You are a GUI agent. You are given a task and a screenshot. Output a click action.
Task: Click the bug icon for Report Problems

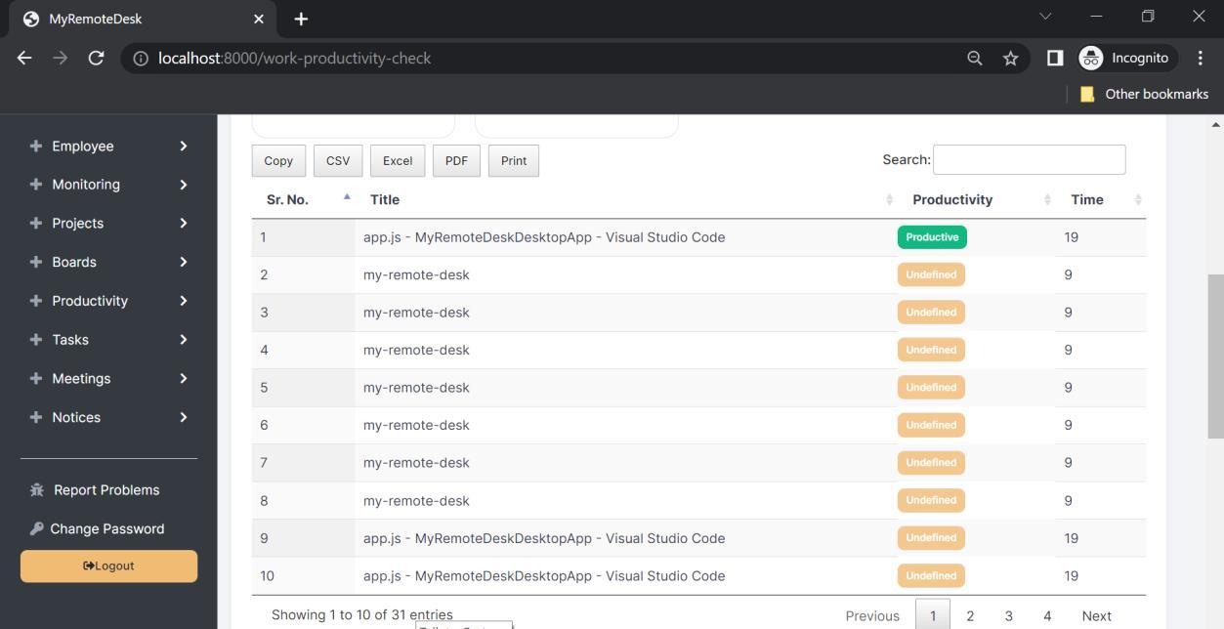pos(37,490)
